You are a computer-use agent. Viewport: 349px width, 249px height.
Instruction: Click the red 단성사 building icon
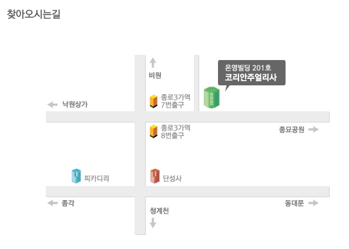click(155, 176)
